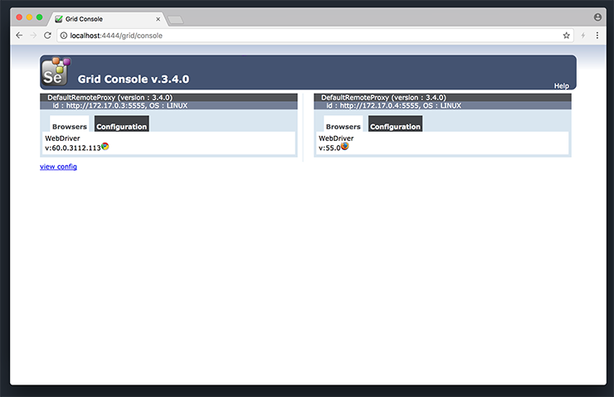Click the view config link
Screen dimensions: 614x397
click(58, 167)
